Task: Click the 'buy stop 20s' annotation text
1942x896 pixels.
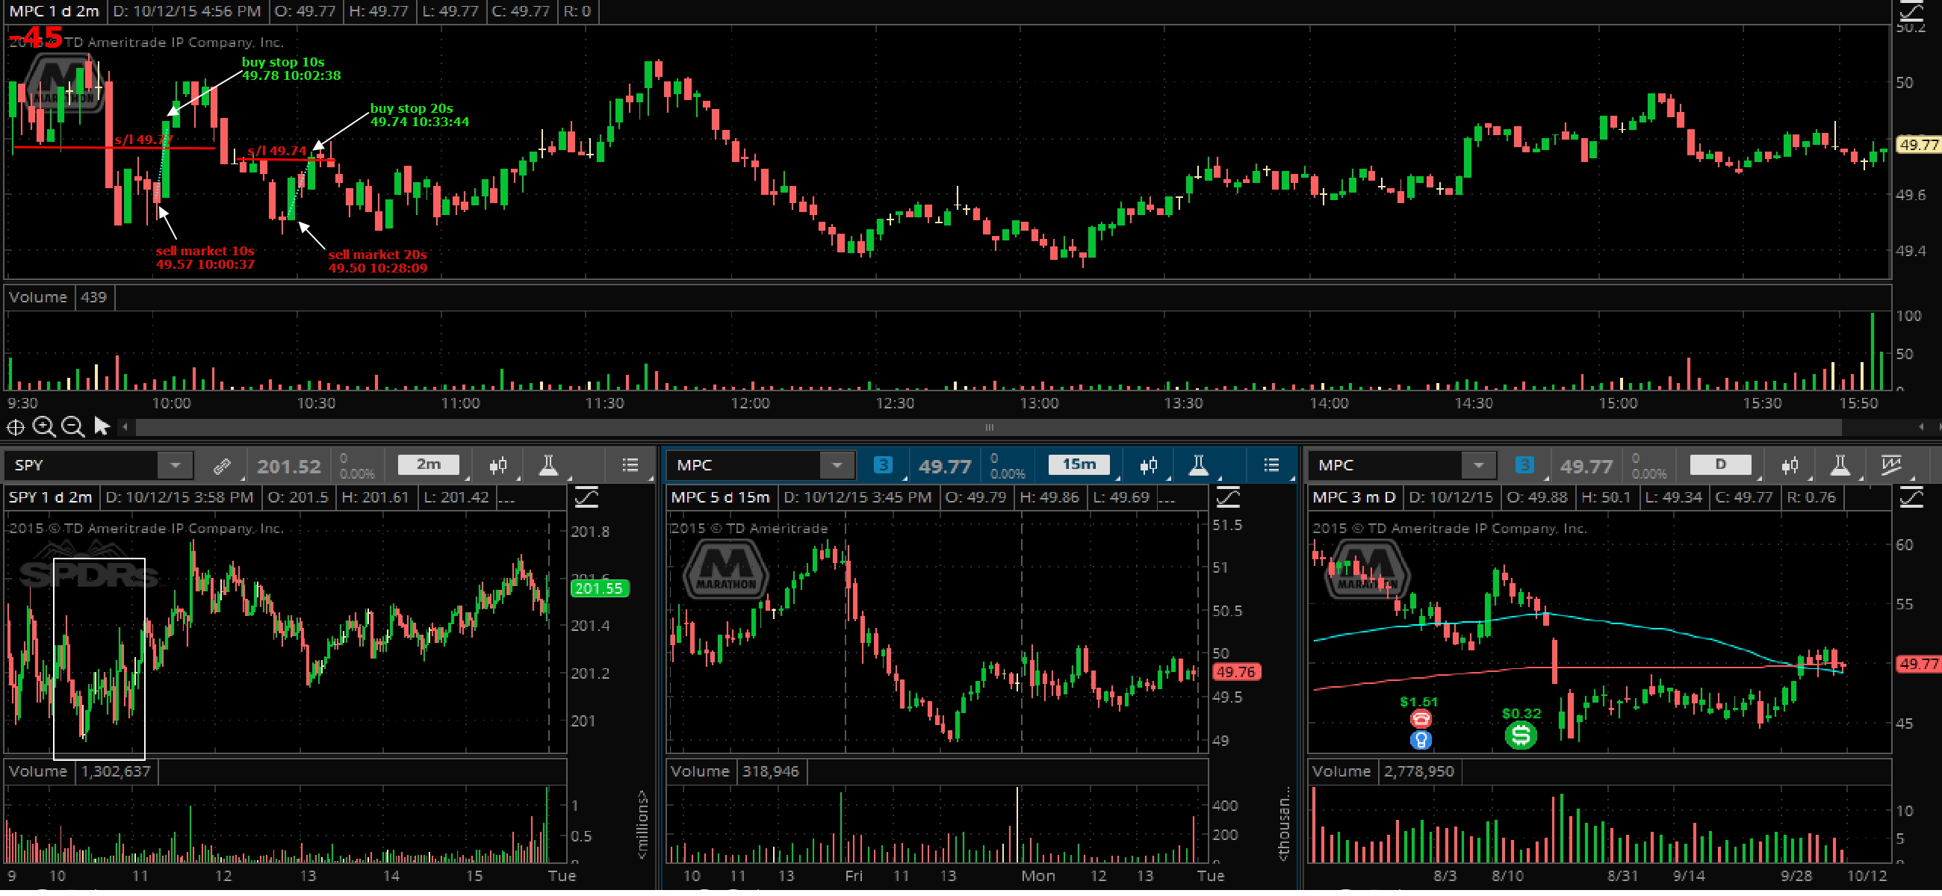Action: point(412,109)
